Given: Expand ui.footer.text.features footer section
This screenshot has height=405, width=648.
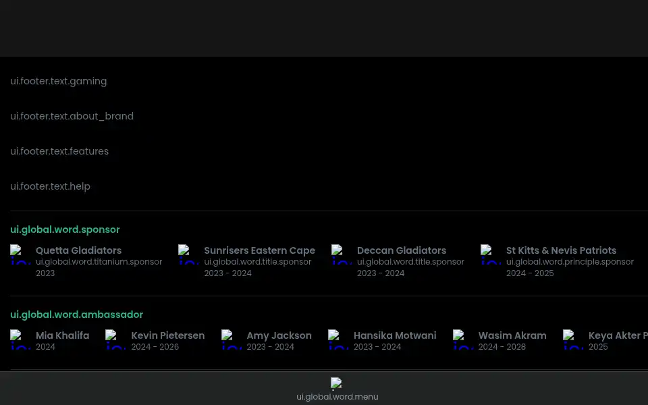Looking at the screenshot, I should point(59,151).
